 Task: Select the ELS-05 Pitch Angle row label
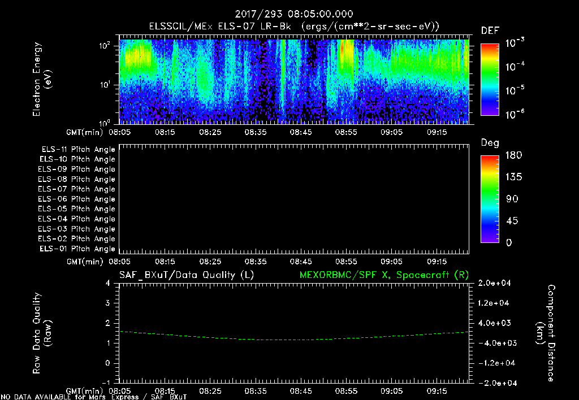tap(76, 209)
